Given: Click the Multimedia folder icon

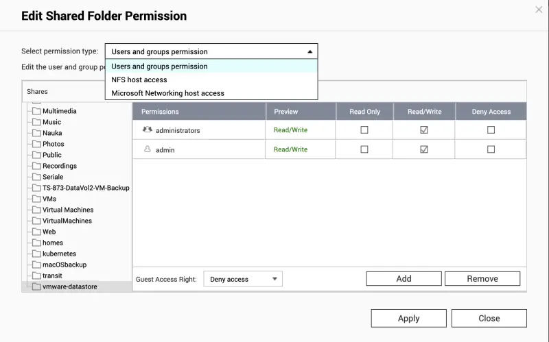Looking at the screenshot, I should (36, 111).
